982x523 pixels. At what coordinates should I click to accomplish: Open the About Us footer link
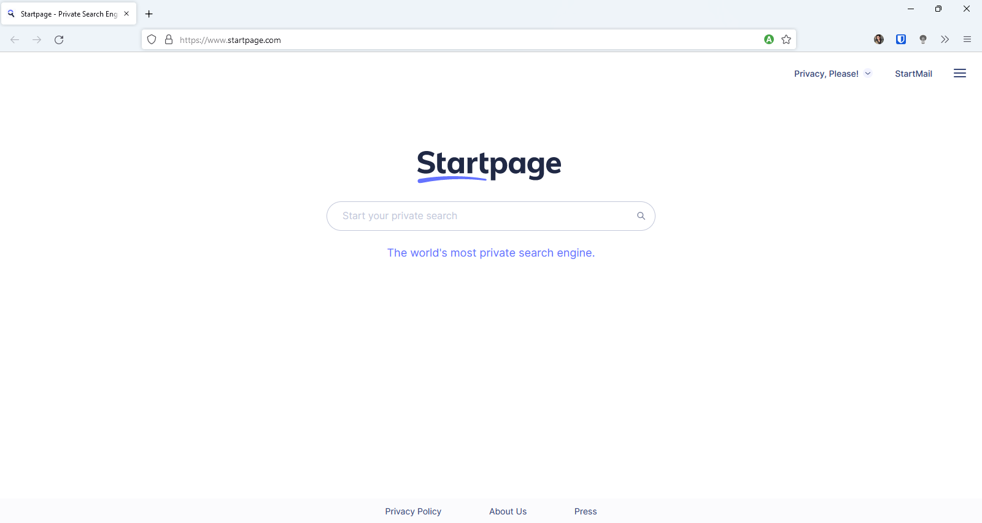click(x=508, y=511)
